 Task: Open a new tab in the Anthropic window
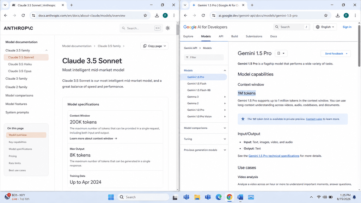point(71,5)
